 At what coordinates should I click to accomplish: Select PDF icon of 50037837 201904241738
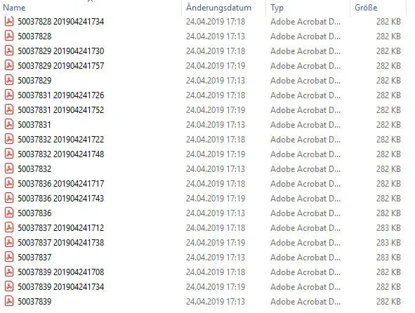9,242
